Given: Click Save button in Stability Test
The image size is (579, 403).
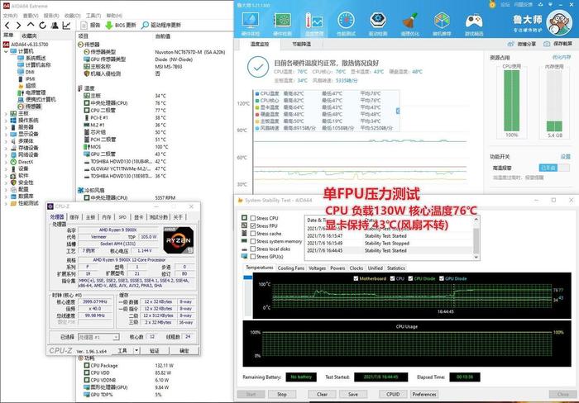Looking at the screenshot, I should click(353, 394).
